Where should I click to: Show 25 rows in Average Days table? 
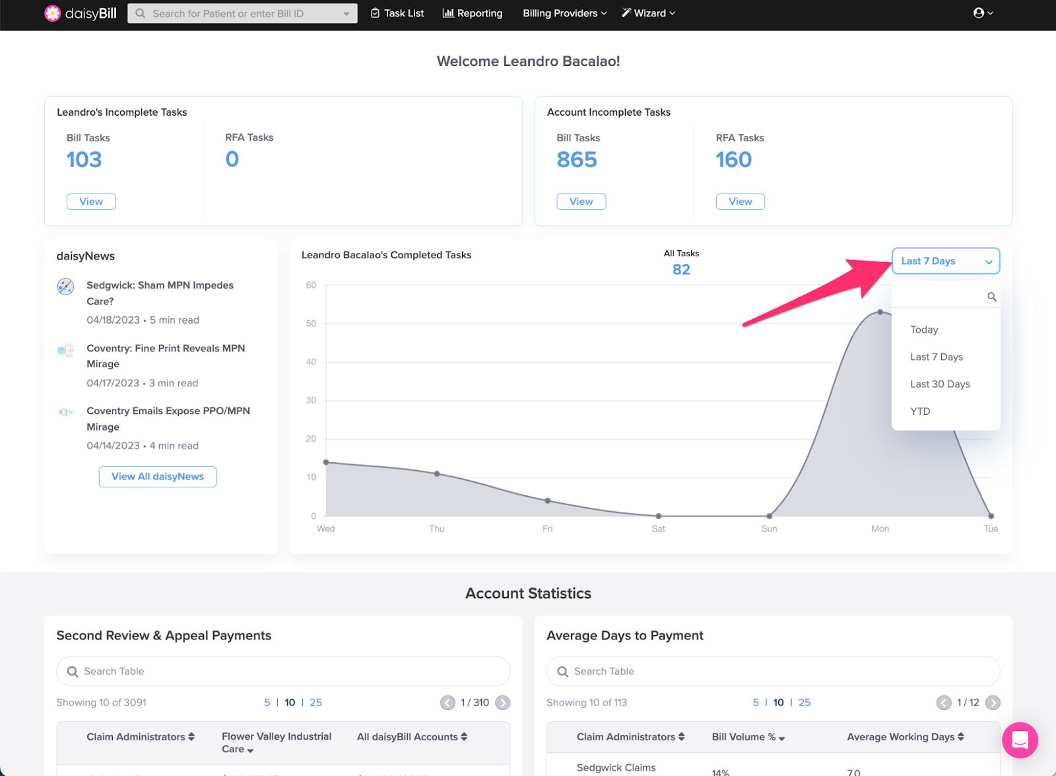(x=805, y=703)
